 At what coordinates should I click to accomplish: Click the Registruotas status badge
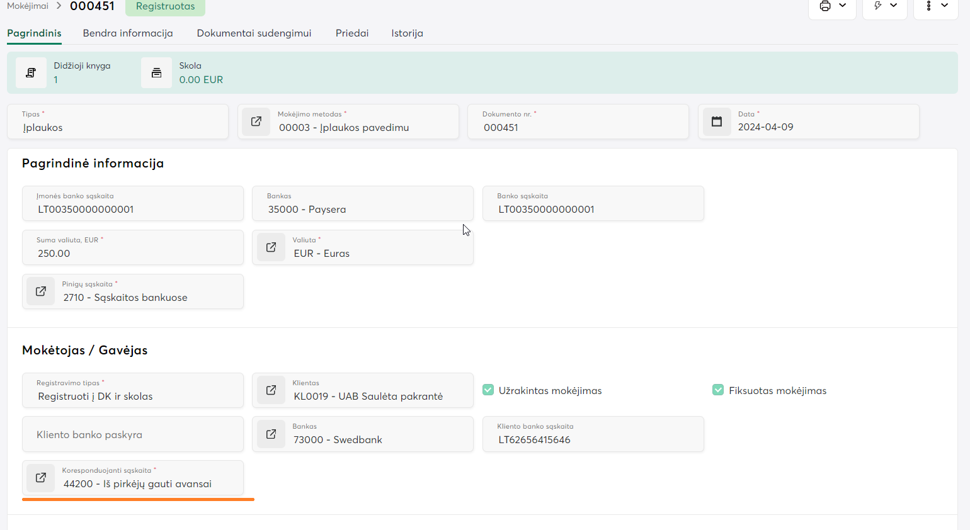[165, 6]
